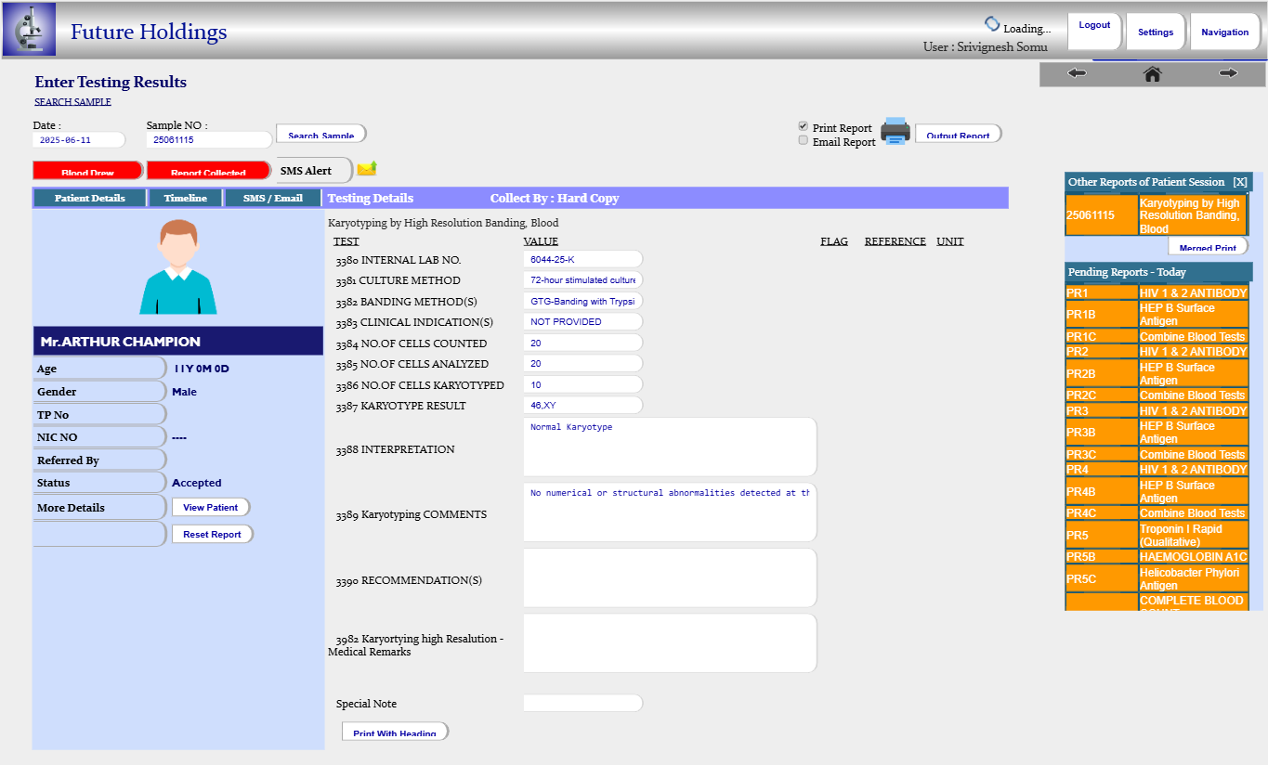
Task: Select the Patient Details tab
Action: click(x=90, y=198)
